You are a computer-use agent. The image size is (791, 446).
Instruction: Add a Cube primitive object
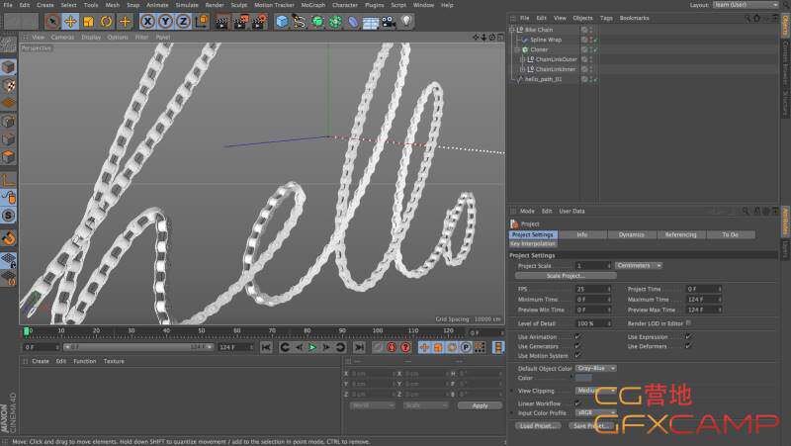pyautogui.click(x=284, y=21)
